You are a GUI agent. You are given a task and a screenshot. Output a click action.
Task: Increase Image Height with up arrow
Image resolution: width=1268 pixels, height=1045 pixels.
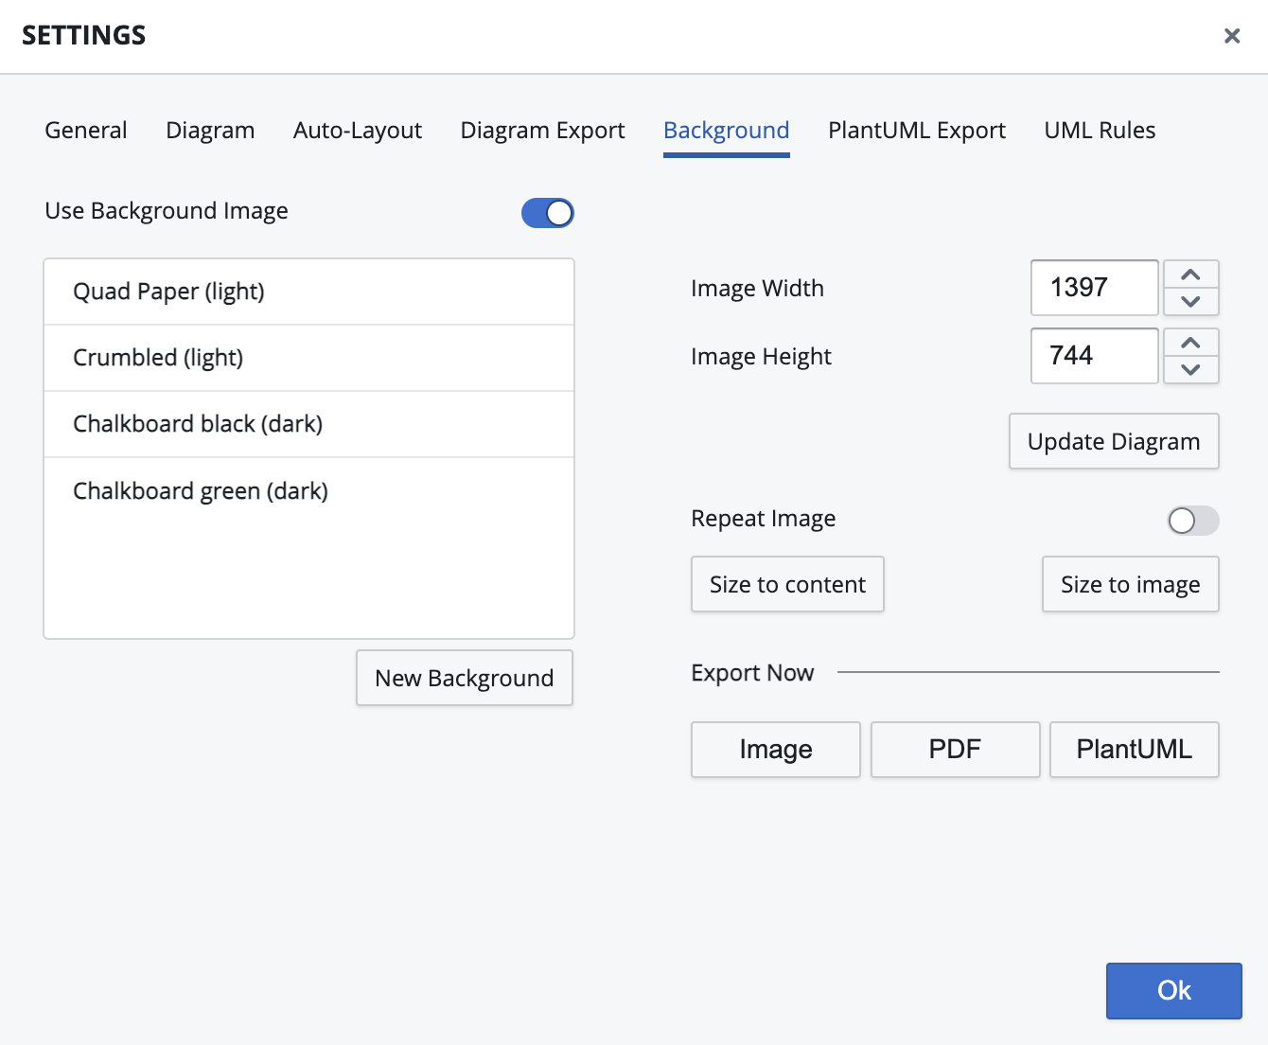point(1191,343)
